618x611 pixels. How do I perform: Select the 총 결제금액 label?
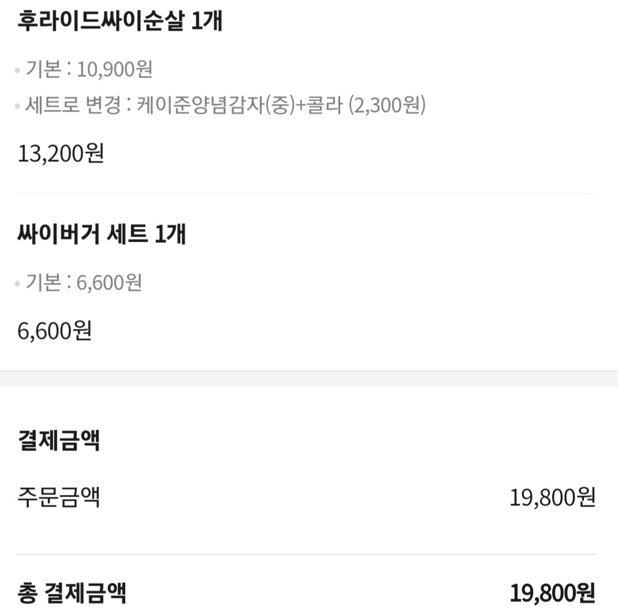click(x=72, y=593)
